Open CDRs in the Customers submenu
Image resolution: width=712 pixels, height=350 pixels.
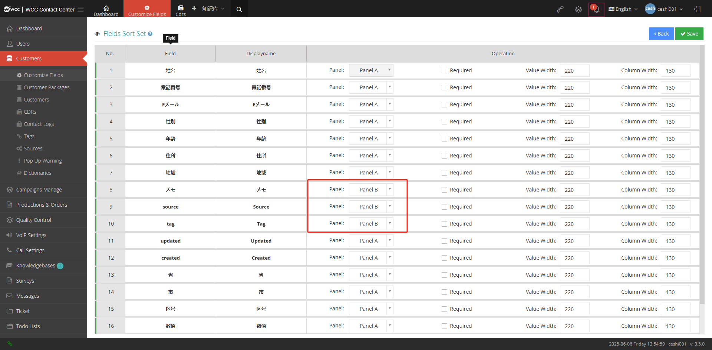(x=30, y=112)
